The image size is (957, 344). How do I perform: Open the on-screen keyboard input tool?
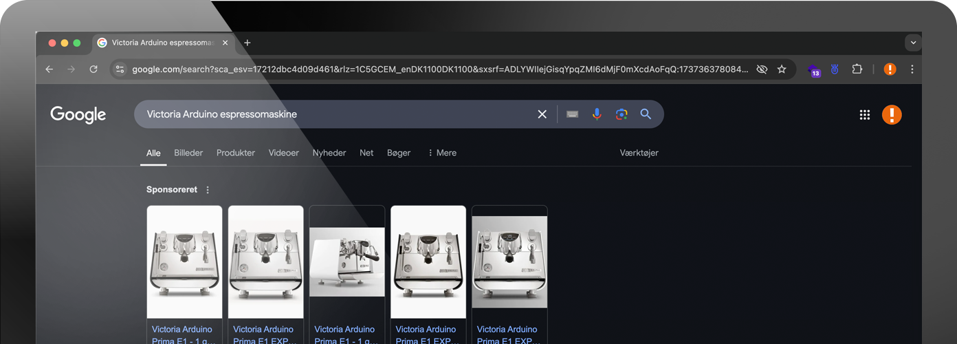point(572,114)
